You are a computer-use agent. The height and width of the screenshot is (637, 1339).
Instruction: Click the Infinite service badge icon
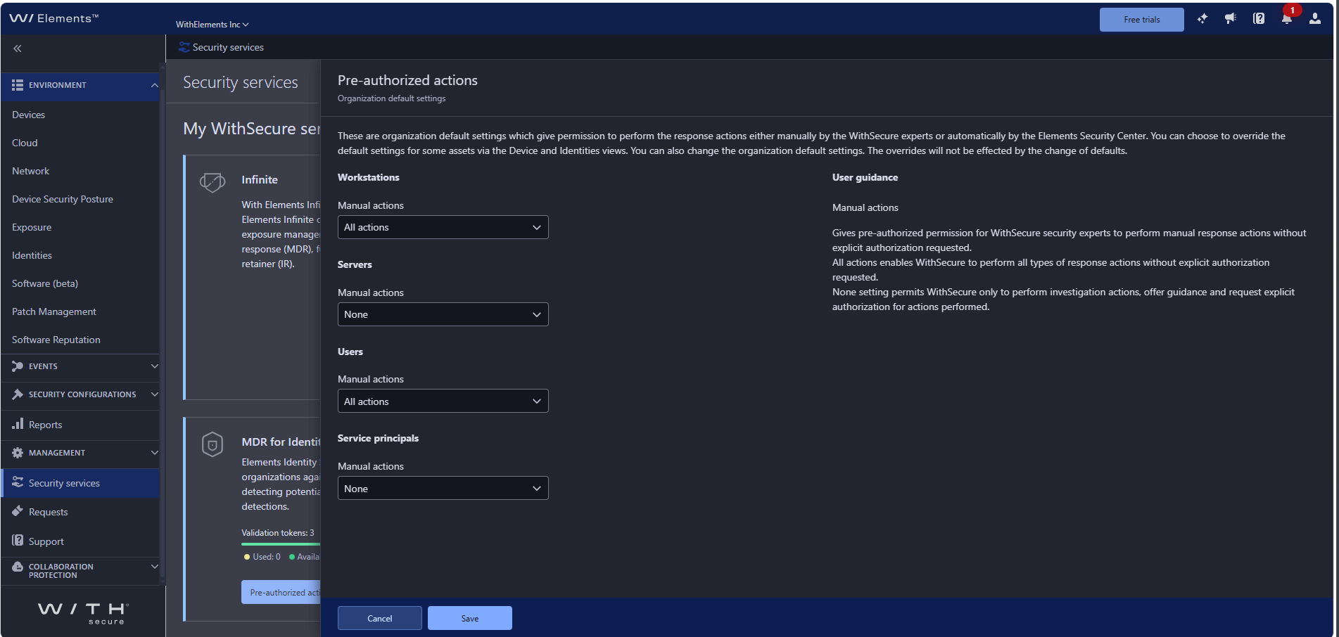coord(212,183)
